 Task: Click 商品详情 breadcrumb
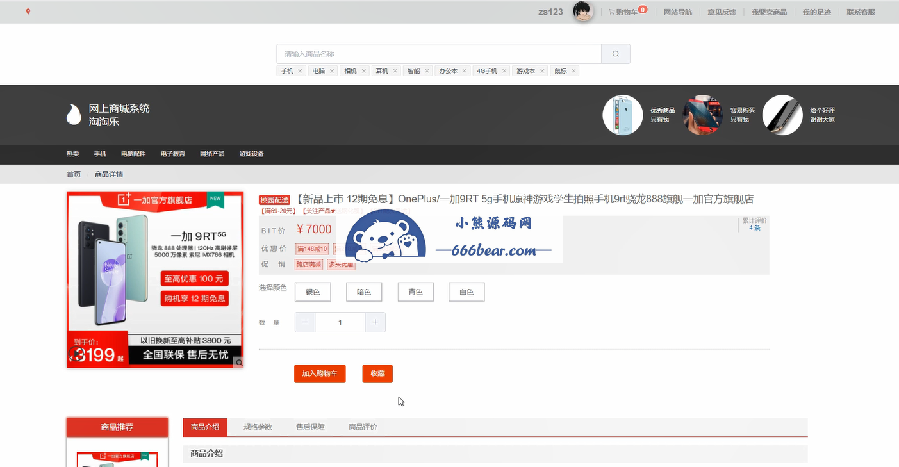pos(109,174)
